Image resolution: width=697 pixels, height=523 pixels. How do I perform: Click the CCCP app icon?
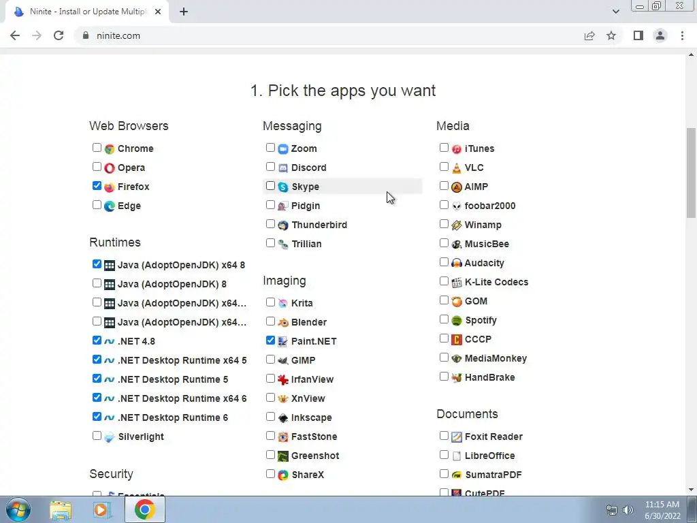457,340
